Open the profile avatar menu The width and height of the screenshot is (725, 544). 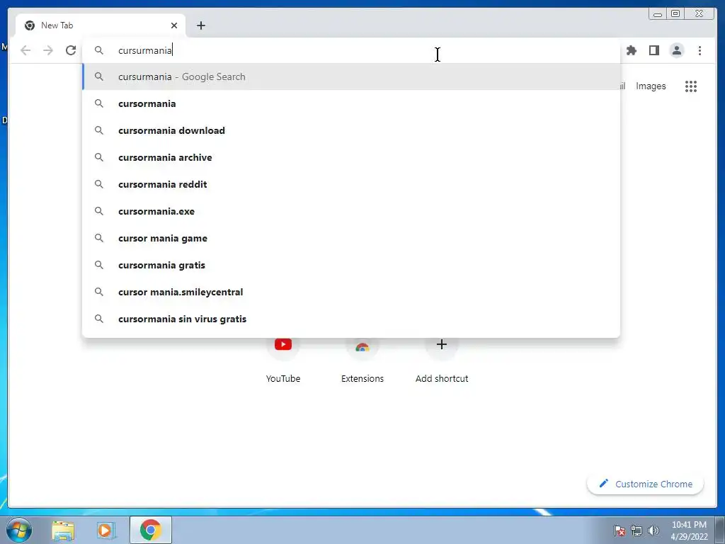tap(676, 50)
